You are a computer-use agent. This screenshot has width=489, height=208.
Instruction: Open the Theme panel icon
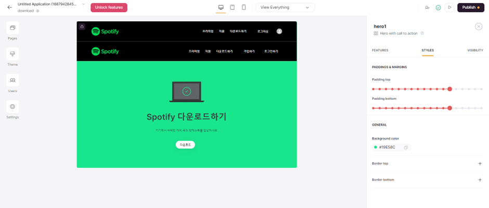click(12, 54)
